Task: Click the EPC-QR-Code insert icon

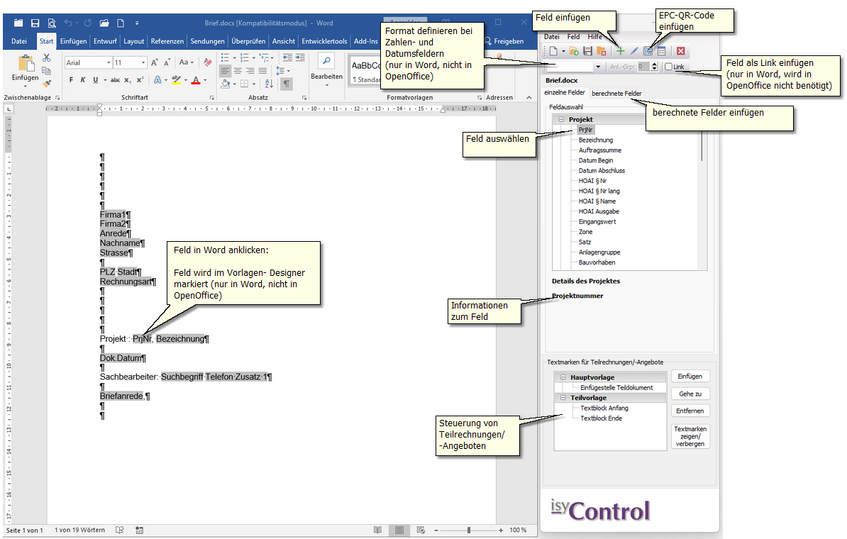Action: tap(648, 51)
